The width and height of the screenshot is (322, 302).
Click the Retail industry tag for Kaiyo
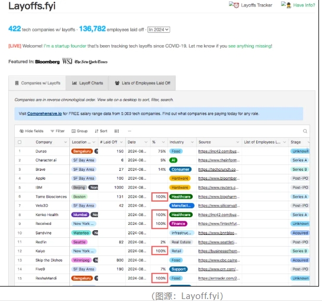pyautogui.click(x=176, y=251)
